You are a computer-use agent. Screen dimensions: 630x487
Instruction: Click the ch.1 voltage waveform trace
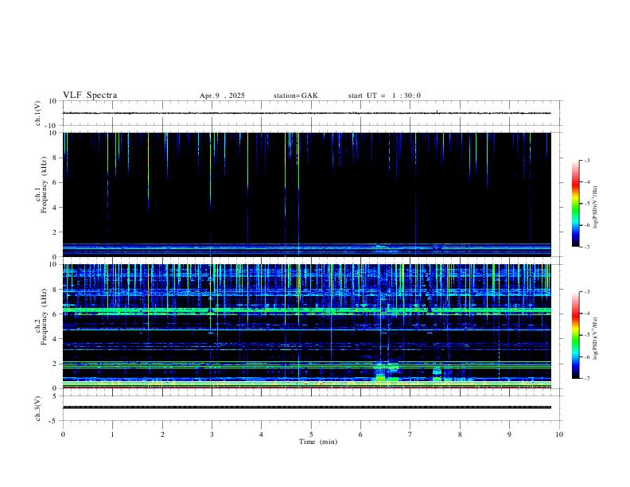306,113
